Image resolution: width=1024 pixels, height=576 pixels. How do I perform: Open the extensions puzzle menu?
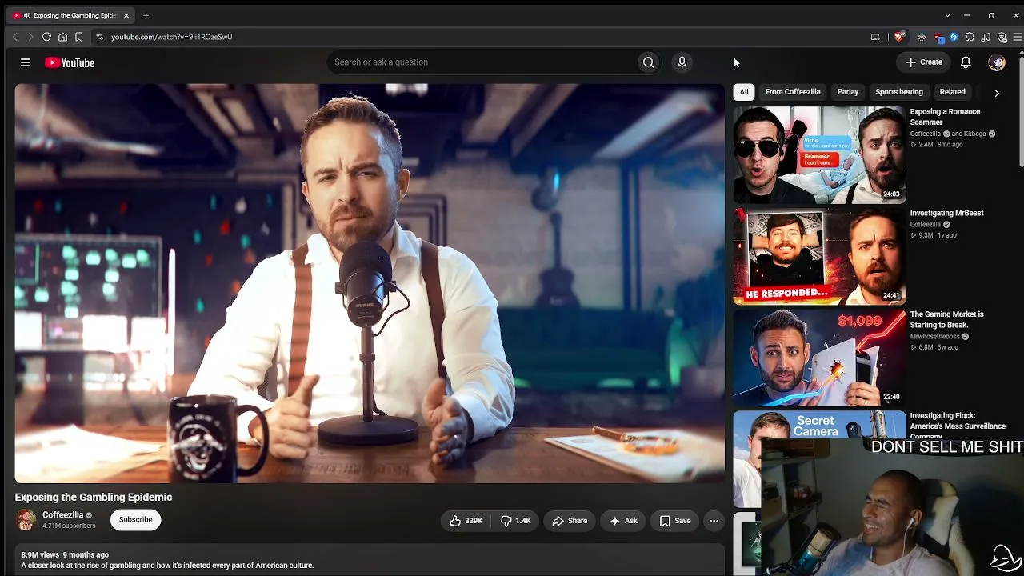[970, 37]
